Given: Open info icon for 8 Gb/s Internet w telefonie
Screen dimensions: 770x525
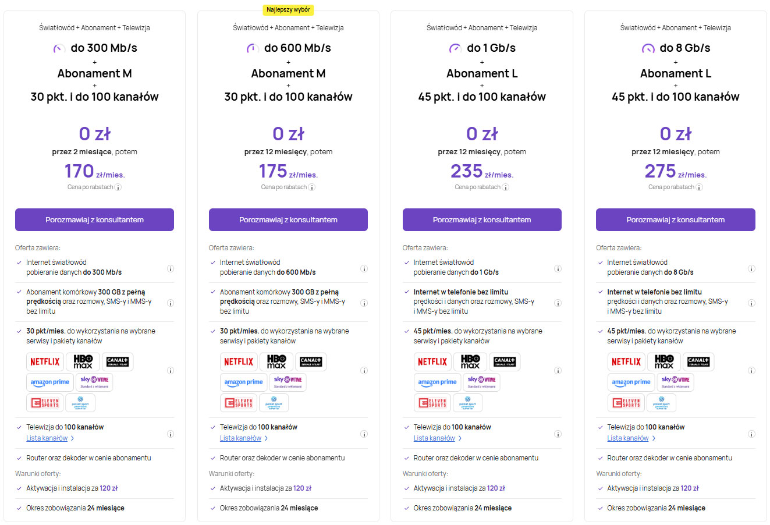Looking at the screenshot, I should pos(751,303).
